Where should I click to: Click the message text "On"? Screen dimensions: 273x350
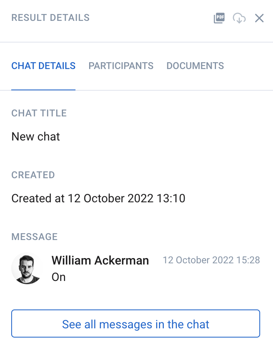click(59, 277)
